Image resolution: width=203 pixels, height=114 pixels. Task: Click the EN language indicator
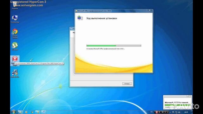pos(152,112)
